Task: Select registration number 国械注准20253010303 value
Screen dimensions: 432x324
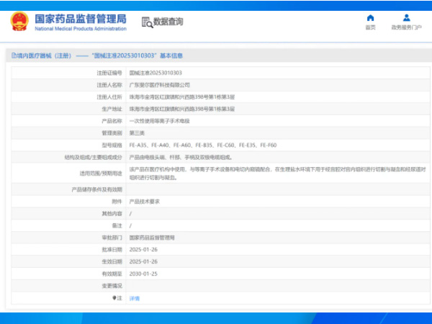Action: coord(156,73)
